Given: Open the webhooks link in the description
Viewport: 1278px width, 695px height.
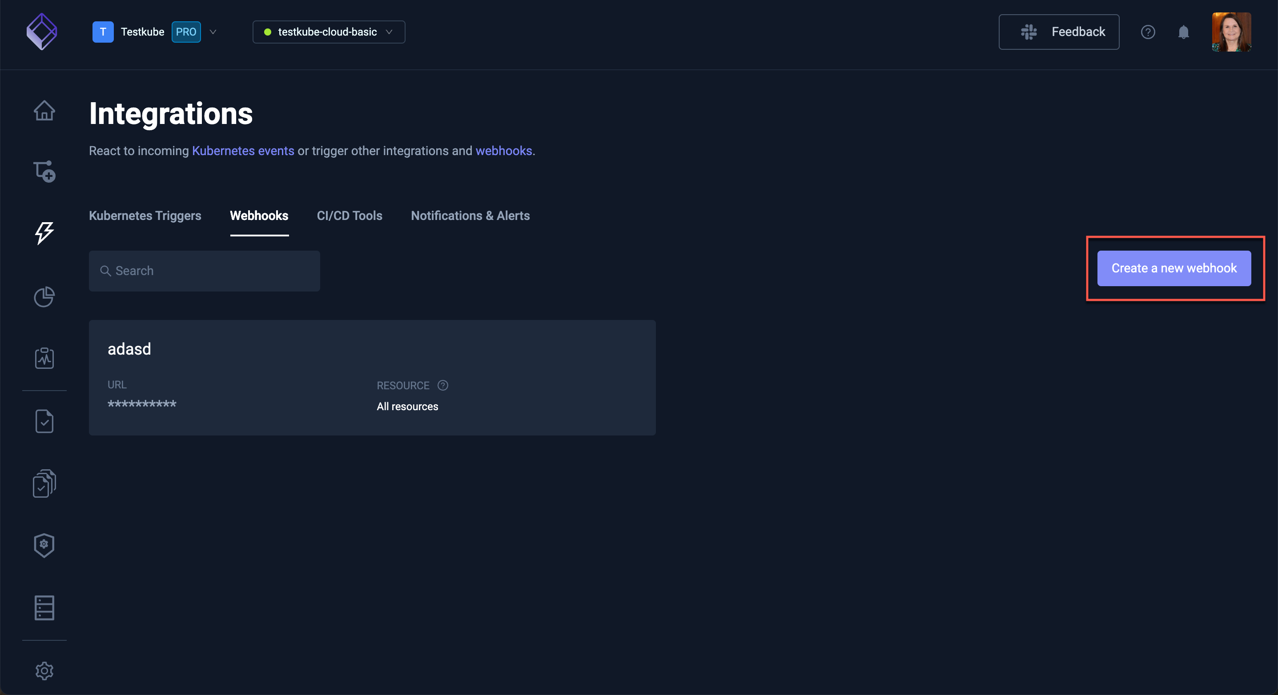Looking at the screenshot, I should pos(503,151).
